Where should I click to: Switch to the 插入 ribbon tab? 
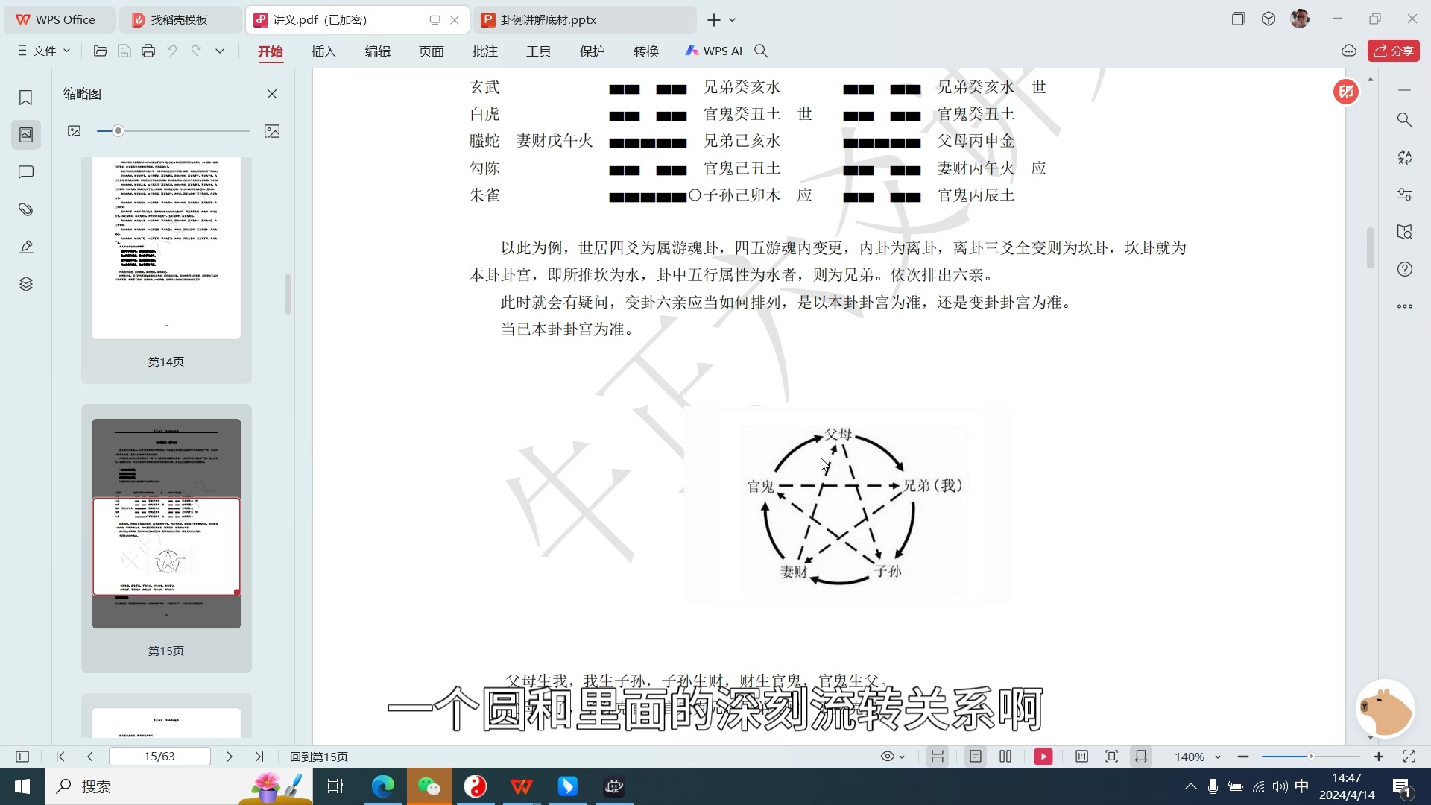(x=323, y=51)
